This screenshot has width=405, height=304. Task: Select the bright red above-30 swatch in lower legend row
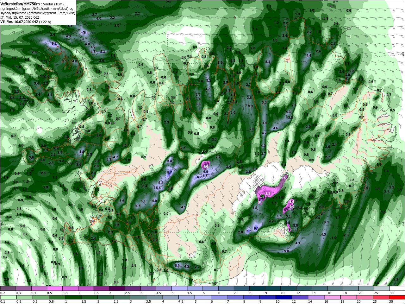coord(397,297)
